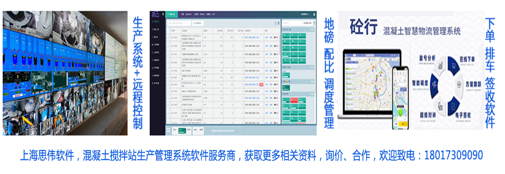505x174 pixels.
Task: Click the 电子签收 label
Action: point(463,115)
